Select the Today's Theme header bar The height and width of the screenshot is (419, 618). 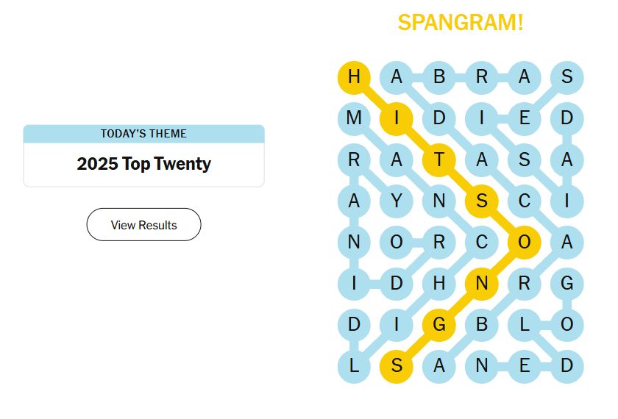143,134
